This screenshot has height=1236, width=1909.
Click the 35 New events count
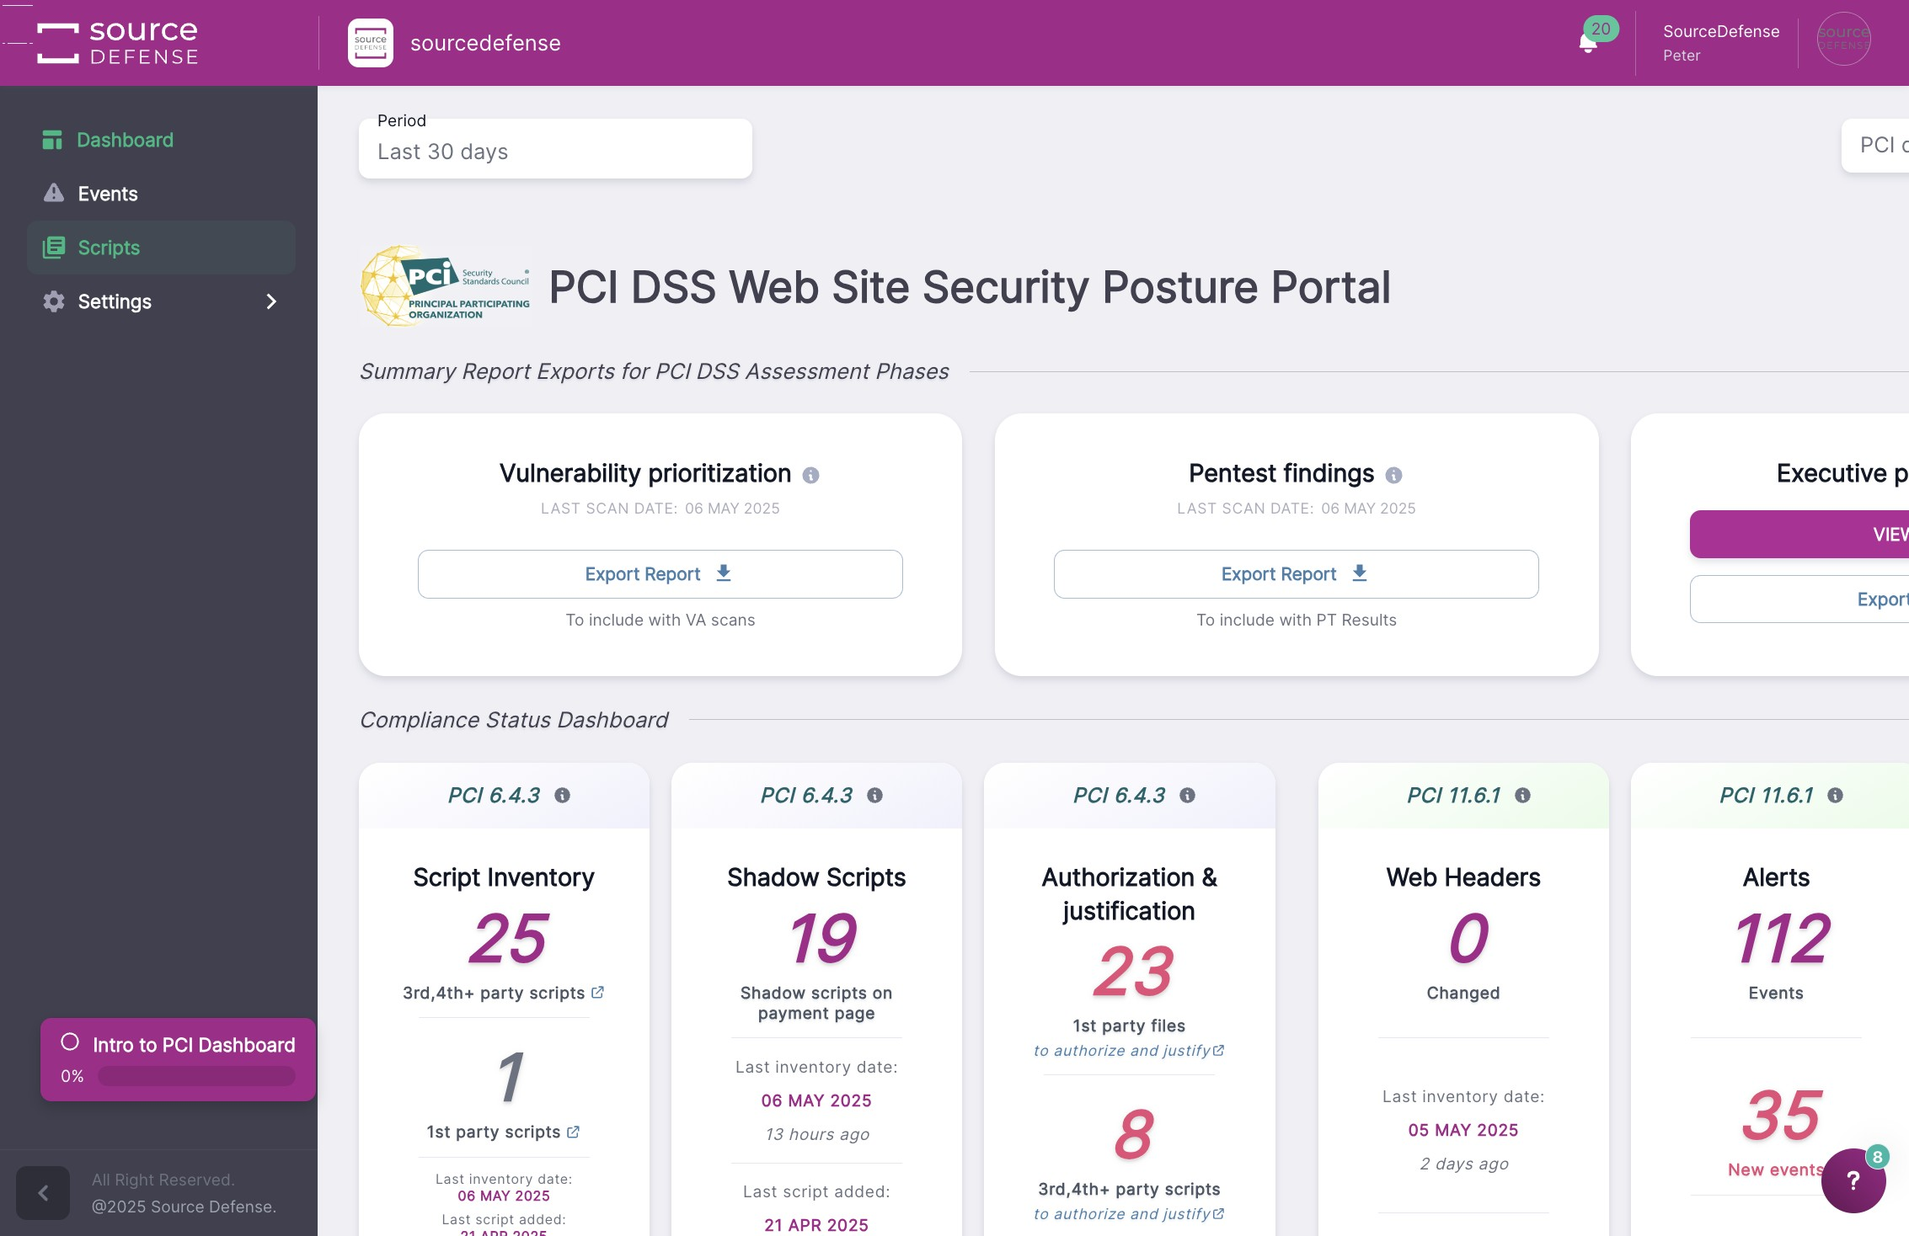pos(1781,1116)
